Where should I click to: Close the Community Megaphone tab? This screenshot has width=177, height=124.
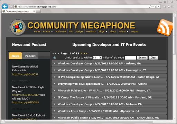(x=34, y=11)
